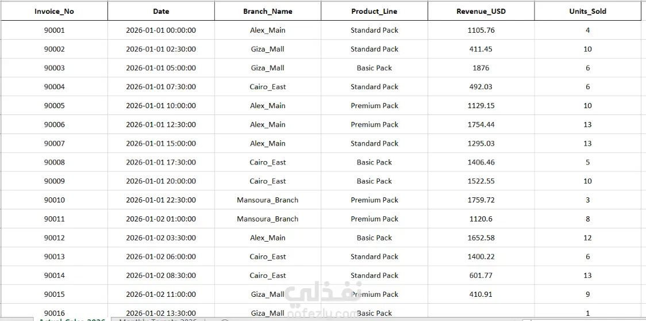Click units sold cell in invoice 90015 row
646x321 pixels.
(x=588, y=295)
